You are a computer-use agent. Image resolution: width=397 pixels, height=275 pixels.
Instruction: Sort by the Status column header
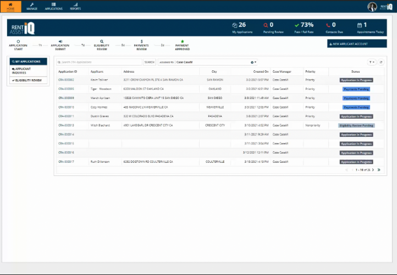[x=355, y=71]
